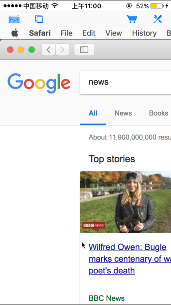Image resolution: width=171 pixels, height=305 pixels.
Task: Minimize Safari with the yellow button
Action: click(21, 50)
